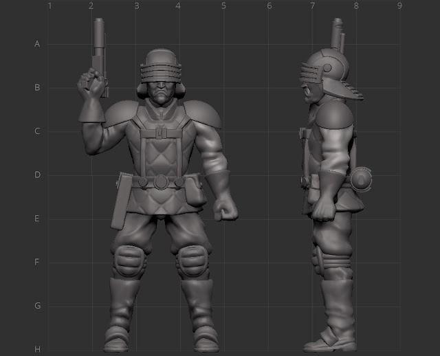The height and width of the screenshot is (356, 440).
Task: Click the row label "E"
Action: pos(36,219)
